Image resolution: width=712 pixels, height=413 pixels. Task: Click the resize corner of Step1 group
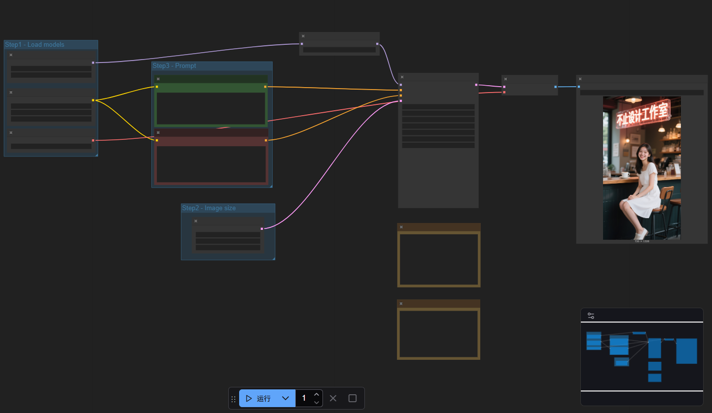[x=96, y=155]
